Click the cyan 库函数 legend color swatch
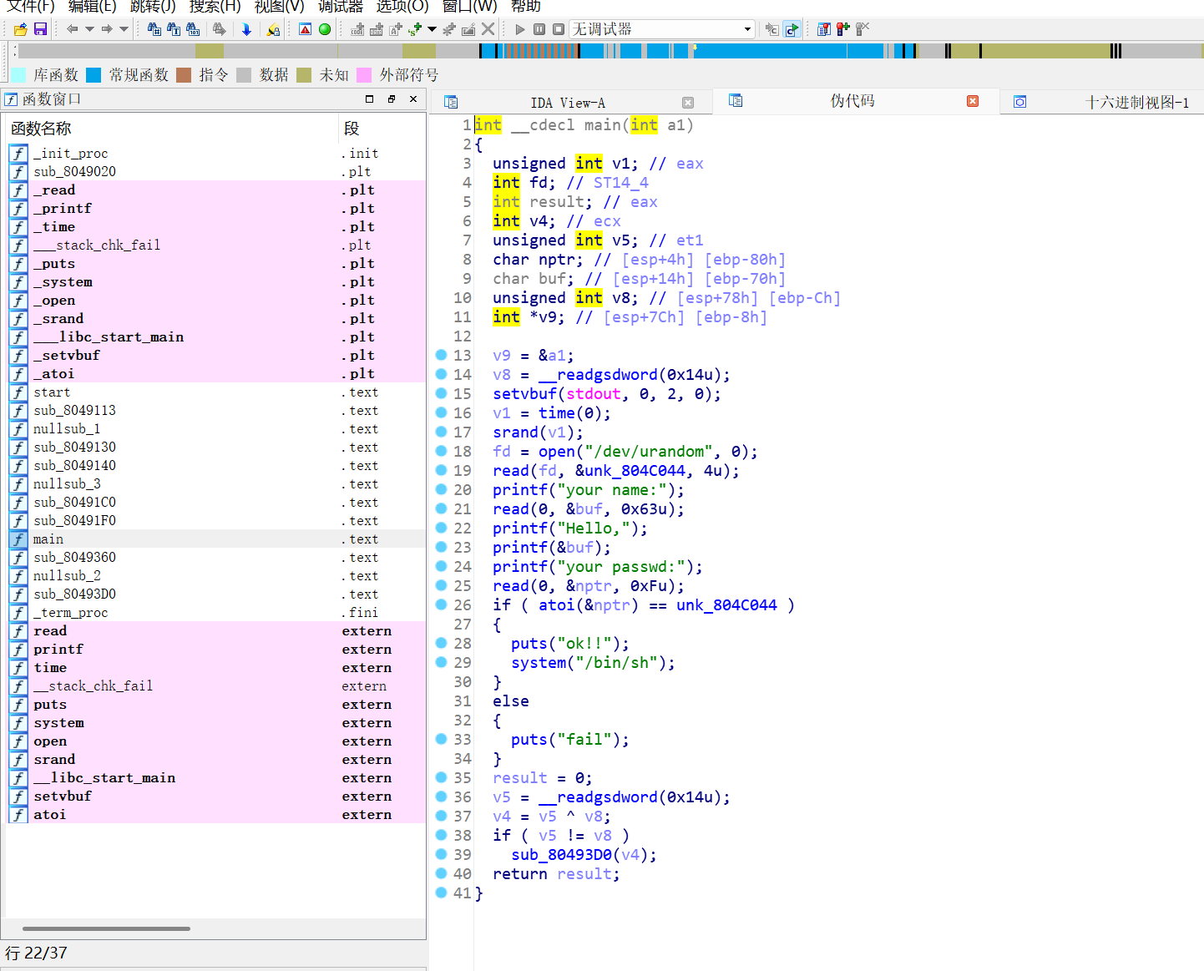 click(x=18, y=75)
